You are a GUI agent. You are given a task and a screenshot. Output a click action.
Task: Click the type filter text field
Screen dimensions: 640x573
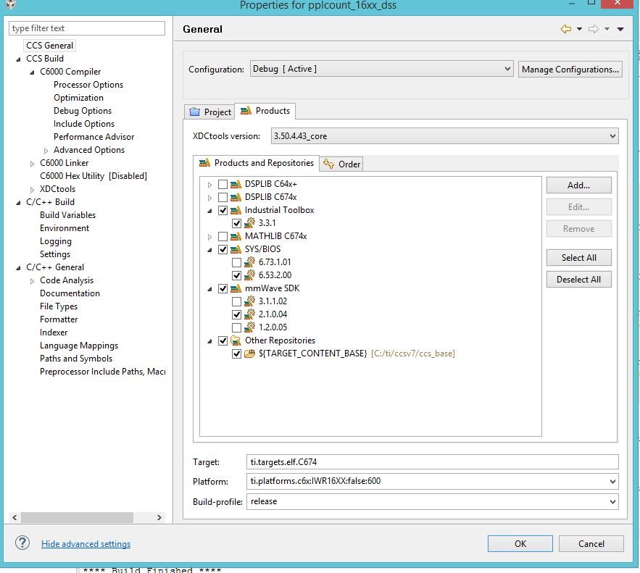click(87, 28)
